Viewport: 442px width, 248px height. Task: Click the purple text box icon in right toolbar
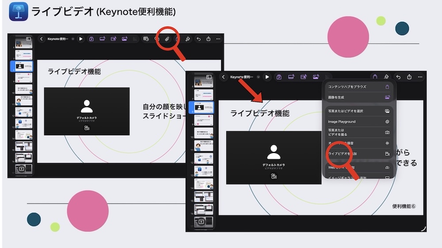click(291, 76)
